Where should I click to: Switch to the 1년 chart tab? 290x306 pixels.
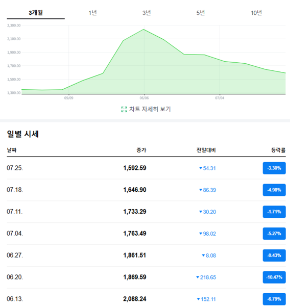tap(92, 13)
